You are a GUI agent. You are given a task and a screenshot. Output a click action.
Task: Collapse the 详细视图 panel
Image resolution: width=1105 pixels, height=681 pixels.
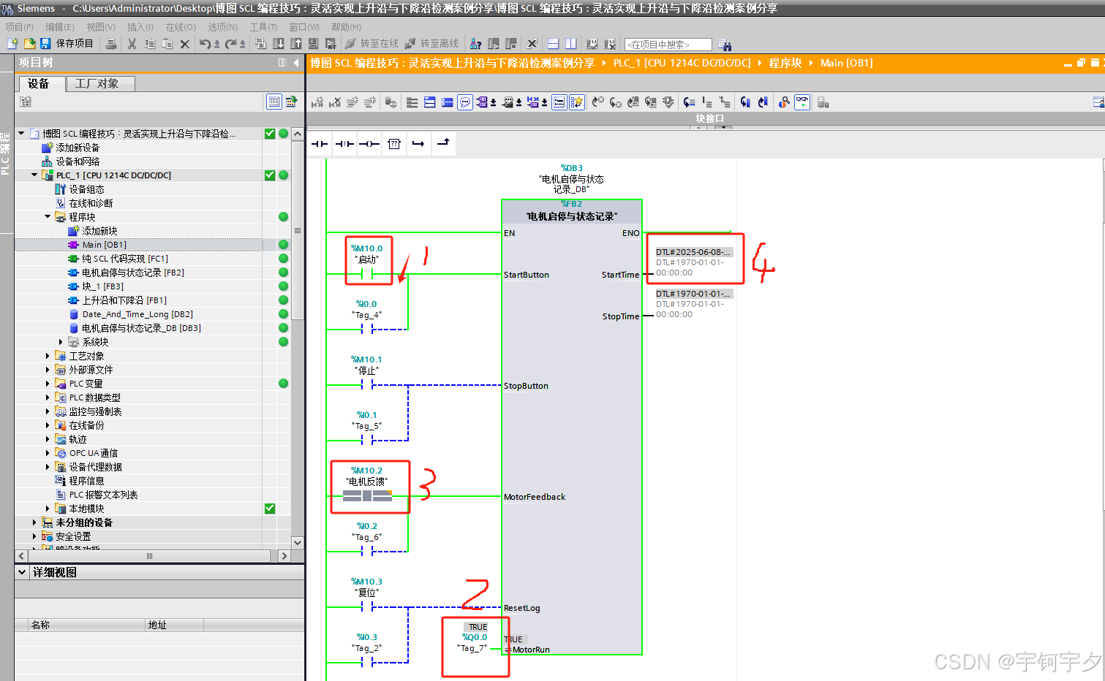tap(22, 573)
